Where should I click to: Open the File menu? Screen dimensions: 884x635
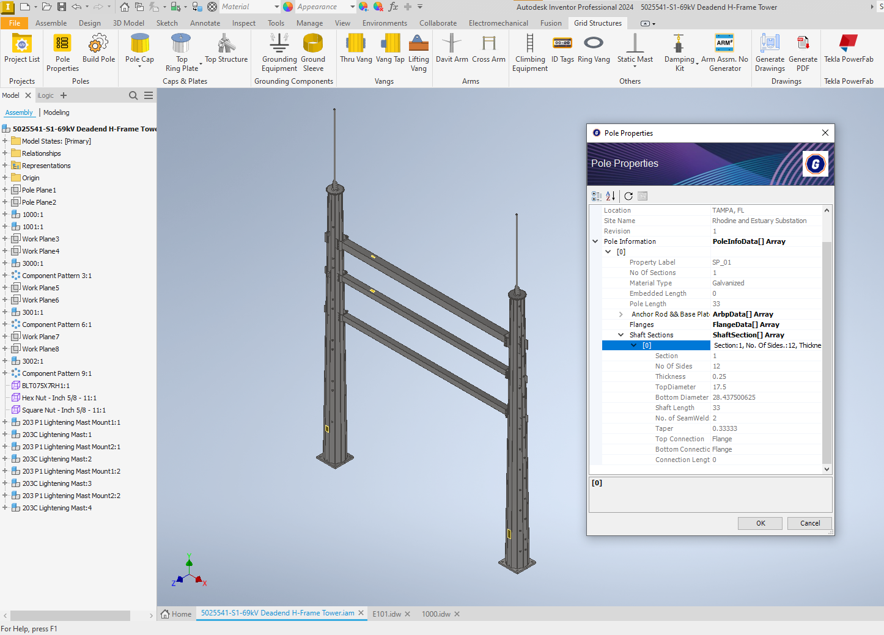(16, 23)
